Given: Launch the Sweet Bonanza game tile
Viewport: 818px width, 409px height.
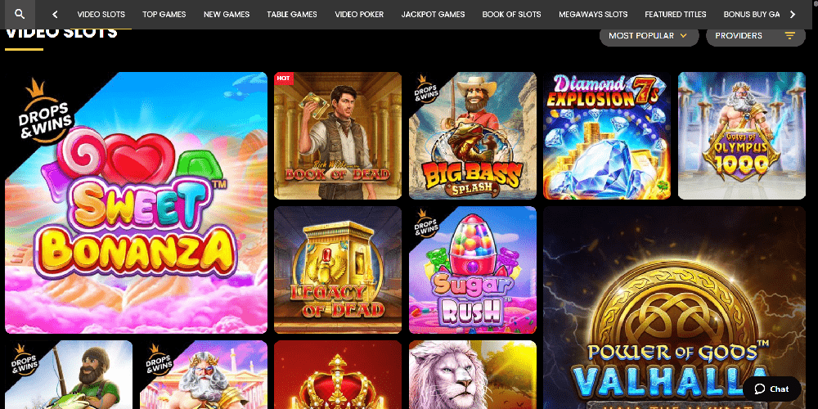Looking at the screenshot, I should coord(136,202).
